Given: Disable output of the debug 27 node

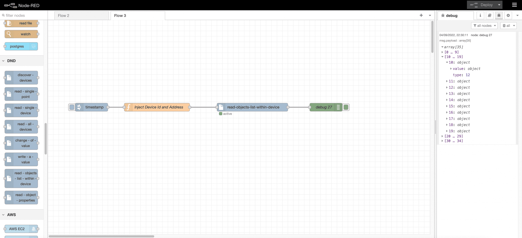Looking at the screenshot, I should pyautogui.click(x=346, y=107).
